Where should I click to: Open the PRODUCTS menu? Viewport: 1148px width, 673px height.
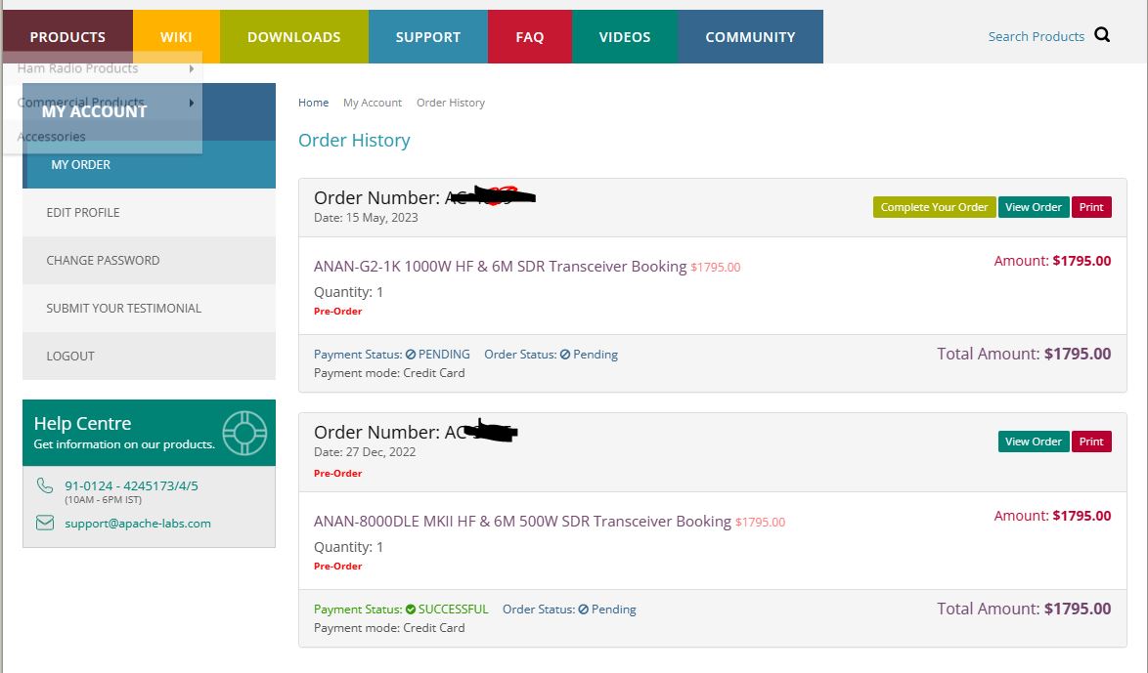67,36
